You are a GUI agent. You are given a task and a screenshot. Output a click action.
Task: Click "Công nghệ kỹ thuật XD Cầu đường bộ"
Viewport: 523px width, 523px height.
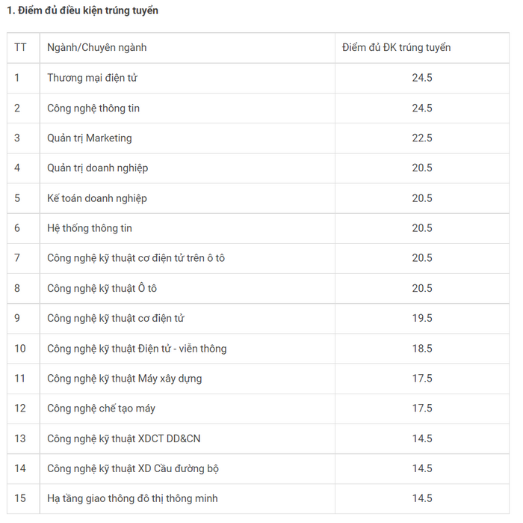133,468
